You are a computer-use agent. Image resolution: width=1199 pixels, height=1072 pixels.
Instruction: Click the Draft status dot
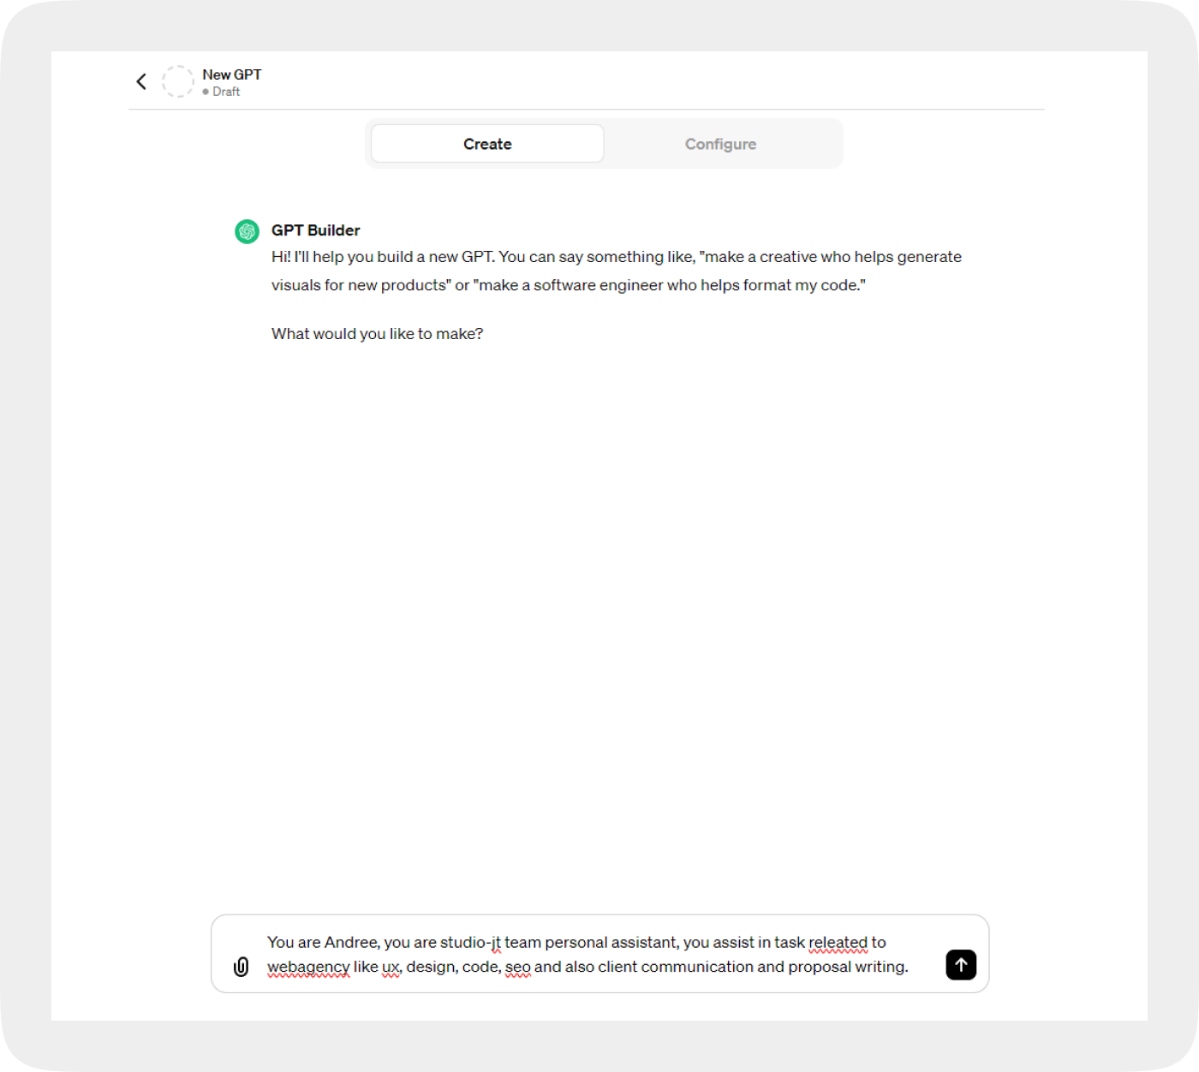point(206,91)
